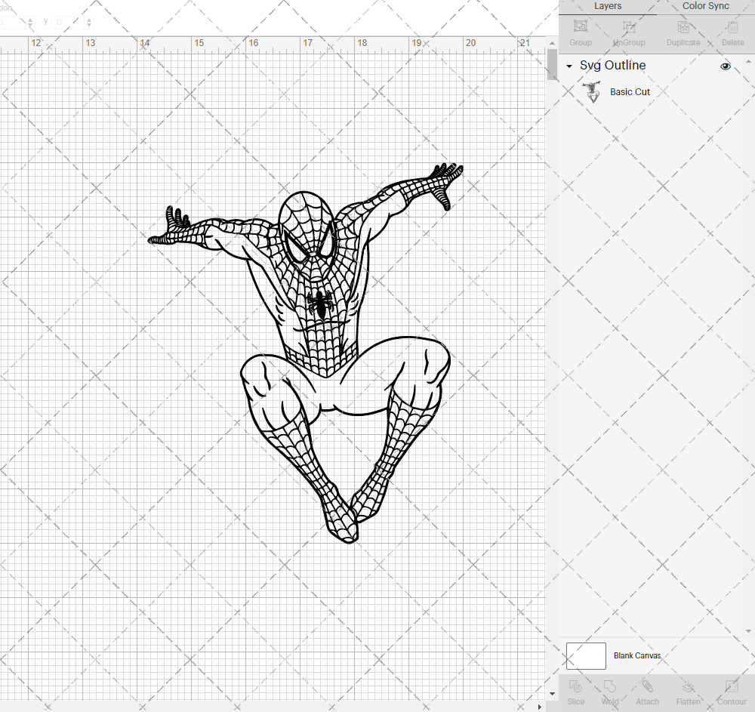755x712 pixels.
Task: Click the Layers panel scroll up arrow
Action: 747,62
